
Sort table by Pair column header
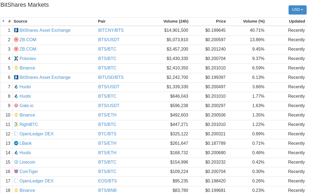102,21
